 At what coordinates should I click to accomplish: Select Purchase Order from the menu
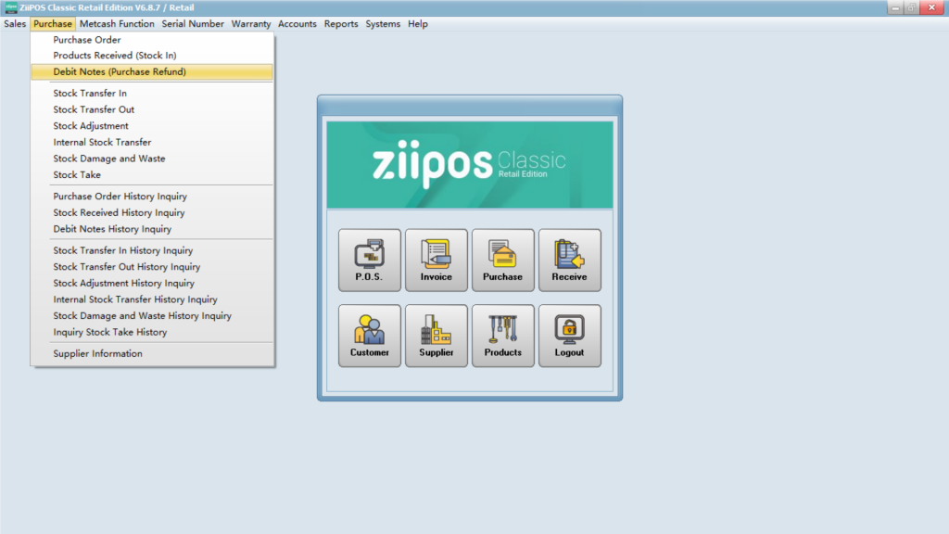(87, 40)
